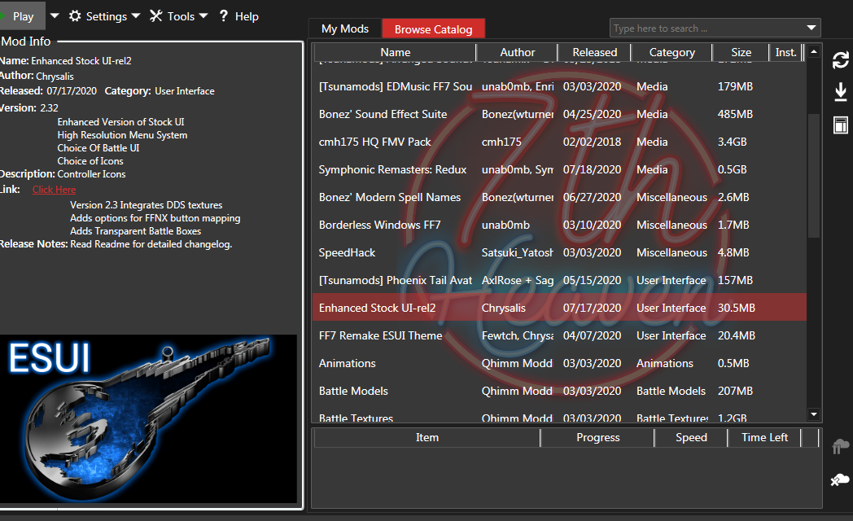Select 'Borderless Windows FF7' mod
The height and width of the screenshot is (521, 853).
559,225
